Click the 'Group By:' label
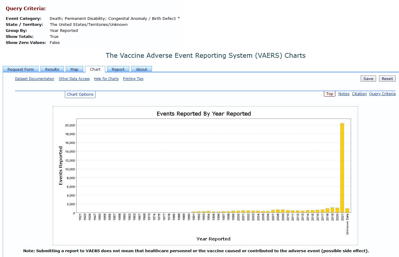The width and height of the screenshot is (399, 257). pos(17,31)
